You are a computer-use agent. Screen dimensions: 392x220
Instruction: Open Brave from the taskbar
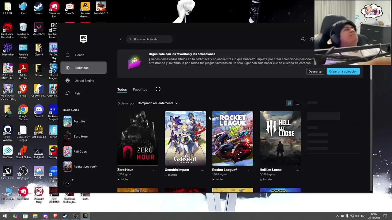pyautogui.click(x=55, y=216)
